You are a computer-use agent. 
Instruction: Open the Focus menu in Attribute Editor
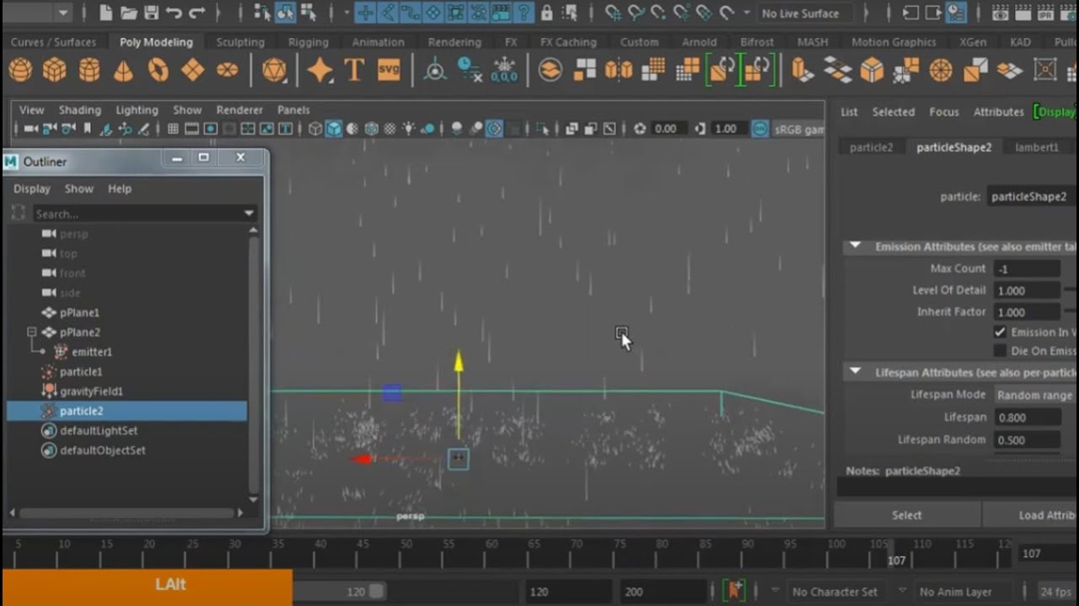943,112
